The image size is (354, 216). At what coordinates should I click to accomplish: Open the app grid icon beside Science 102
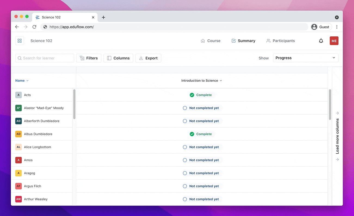tap(19, 40)
